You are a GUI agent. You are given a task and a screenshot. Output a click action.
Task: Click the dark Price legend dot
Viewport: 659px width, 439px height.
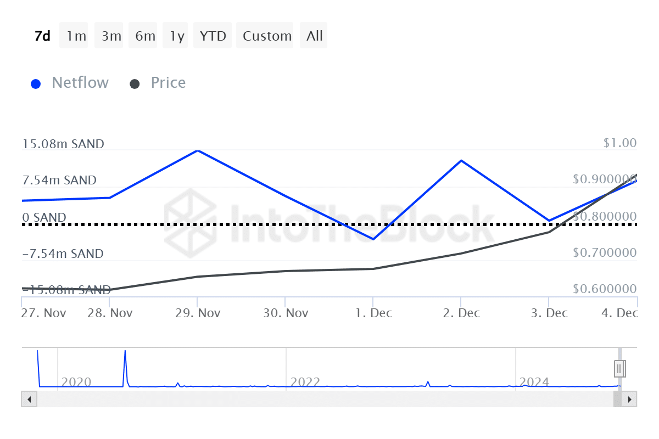[136, 82]
